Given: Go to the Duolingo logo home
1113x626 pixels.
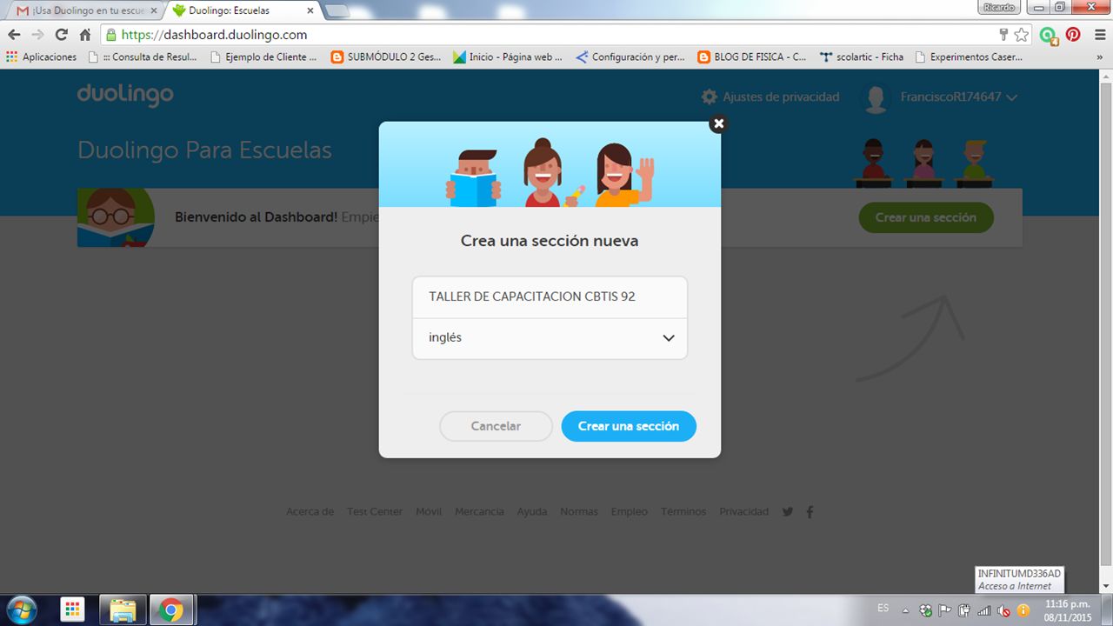Looking at the screenshot, I should click(125, 96).
